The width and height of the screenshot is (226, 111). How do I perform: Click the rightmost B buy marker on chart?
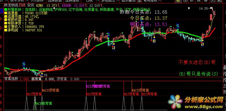pos(202,44)
